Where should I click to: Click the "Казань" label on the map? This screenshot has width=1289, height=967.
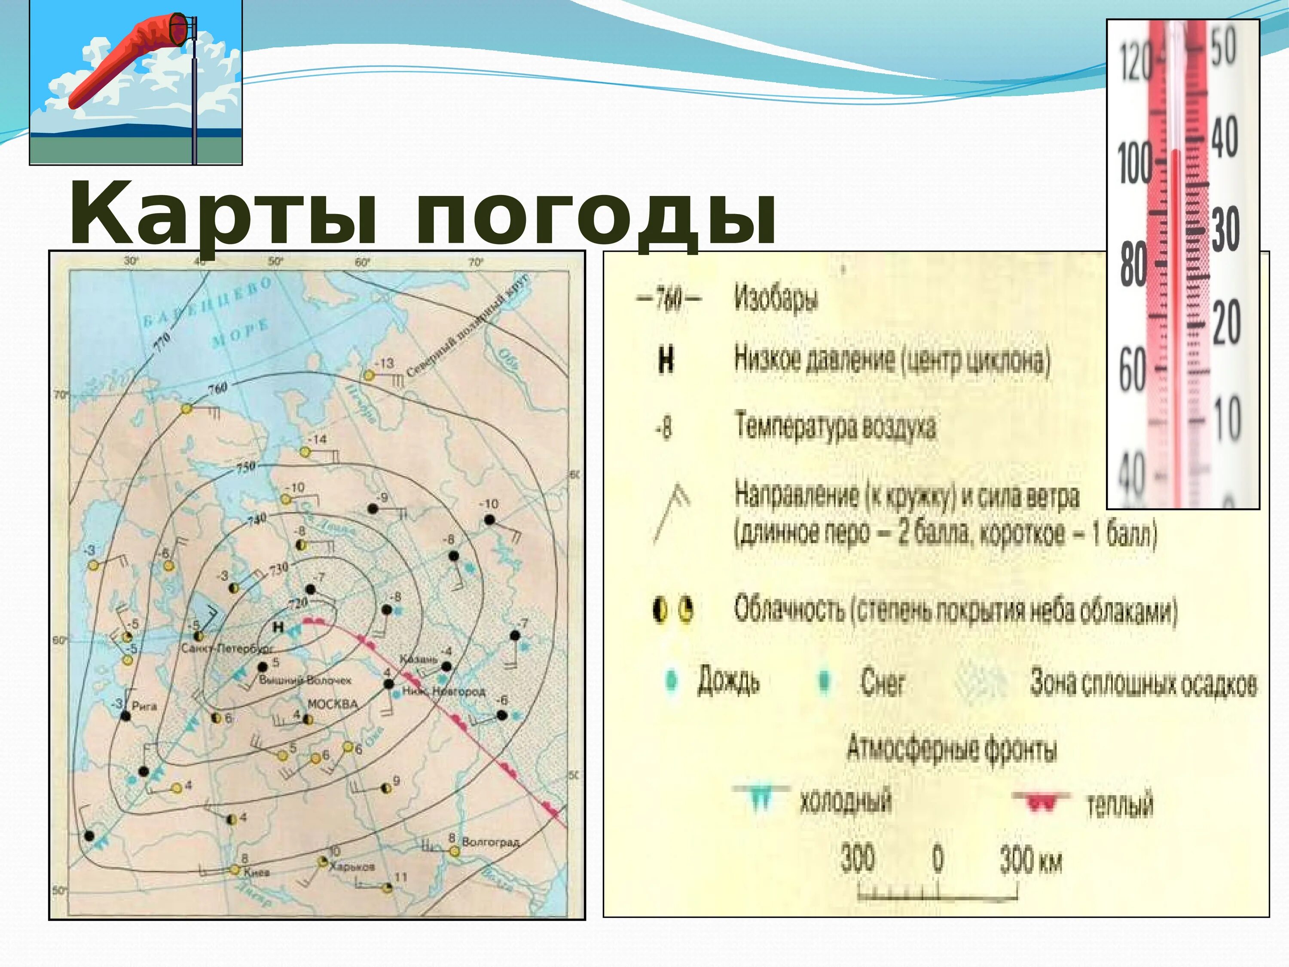(x=418, y=659)
